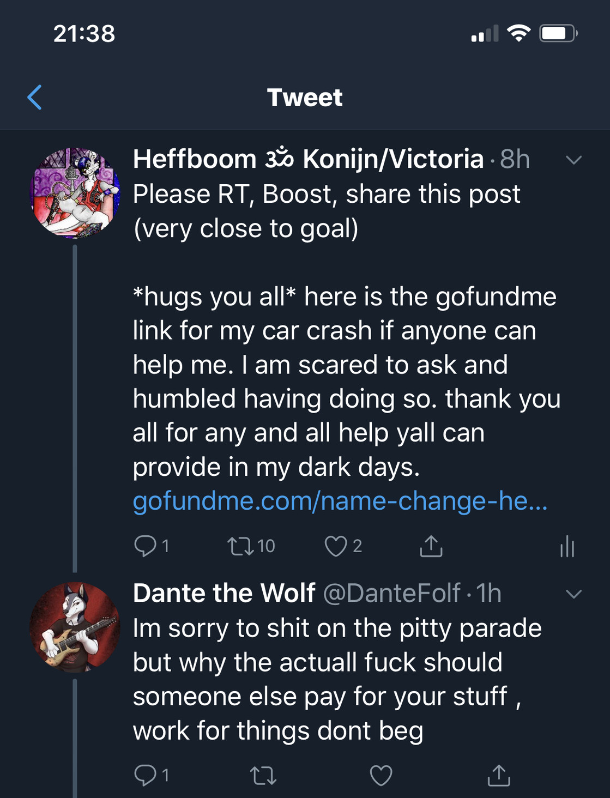Share Heffboom's tweet via share icon
Viewport: 610px width, 798px height.
coord(431,546)
